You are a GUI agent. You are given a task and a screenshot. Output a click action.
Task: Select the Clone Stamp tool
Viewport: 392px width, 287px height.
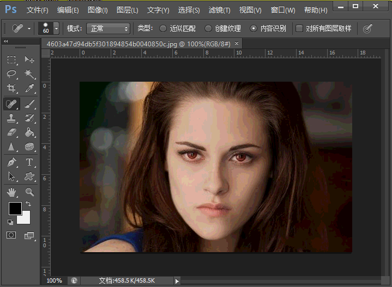pyautogui.click(x=11, y=118)
